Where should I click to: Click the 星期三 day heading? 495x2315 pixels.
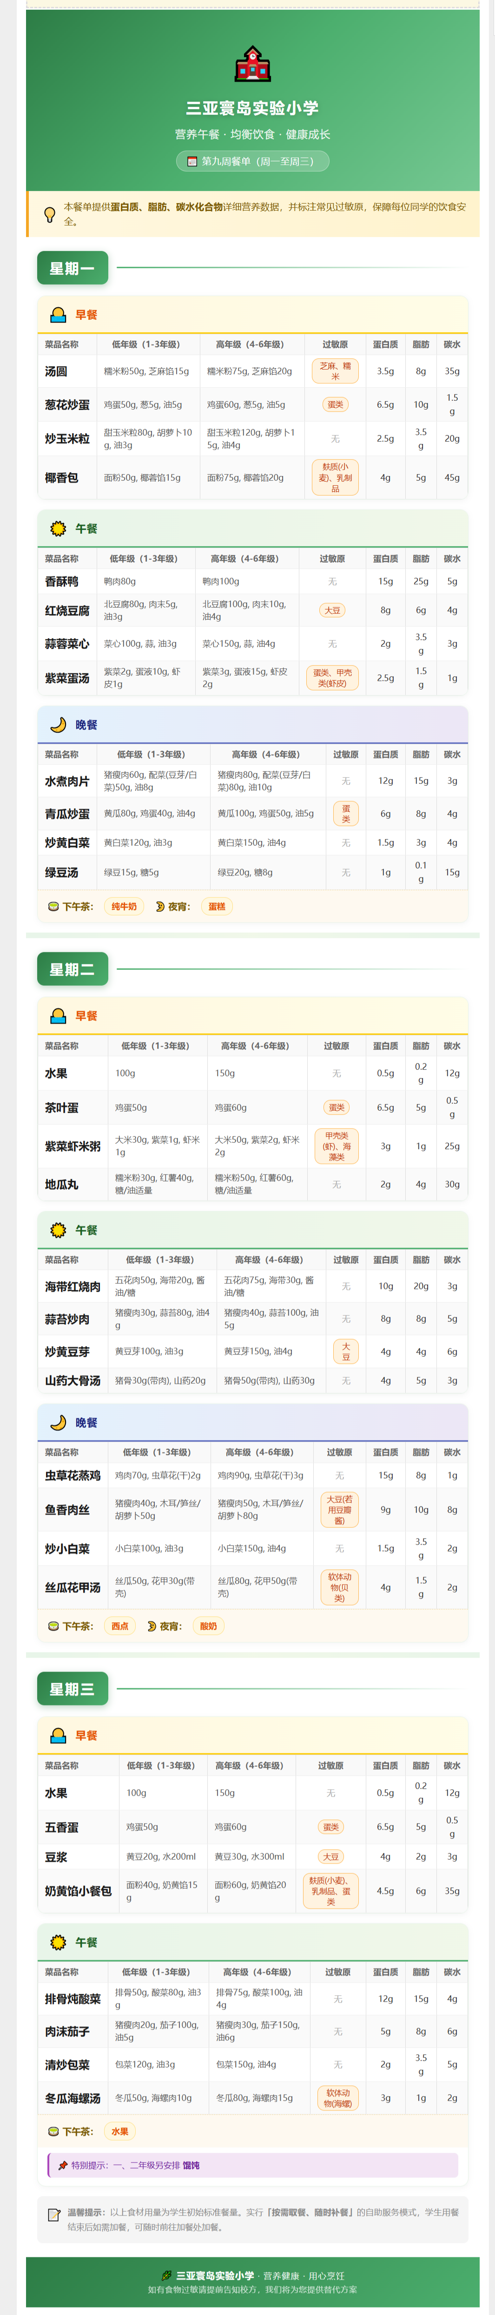(72, 1689)
